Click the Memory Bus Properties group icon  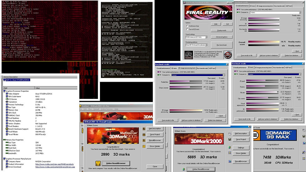pos(4,140)
